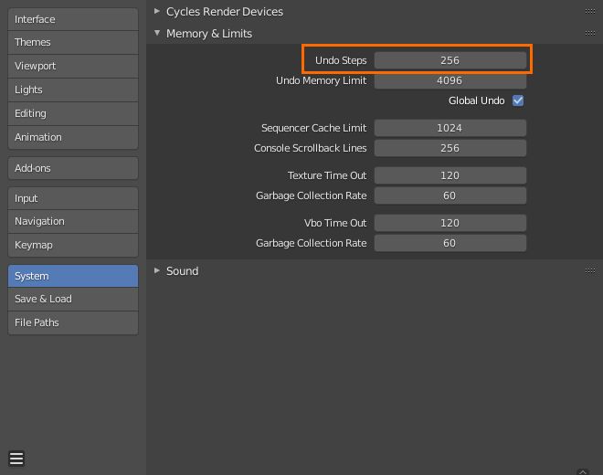Screen dimensions: 603x475
Task: Open the Save & Load tab
Action: pyautogui.click(x=73, y=299)
